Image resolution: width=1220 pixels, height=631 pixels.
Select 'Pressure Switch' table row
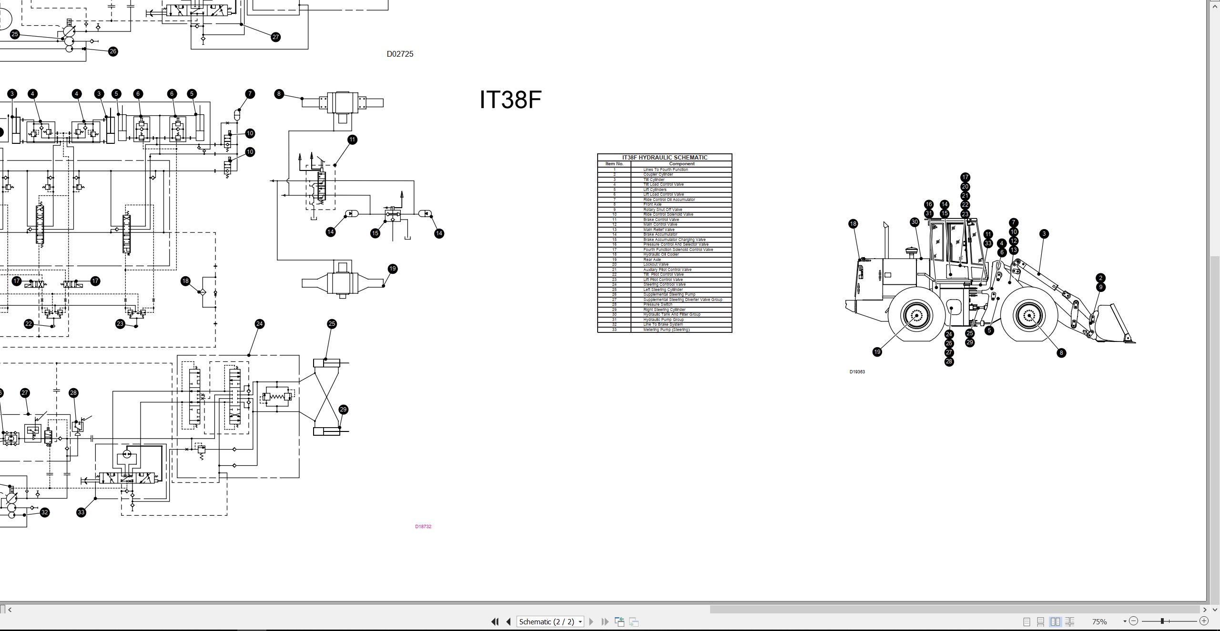point(665,304)
